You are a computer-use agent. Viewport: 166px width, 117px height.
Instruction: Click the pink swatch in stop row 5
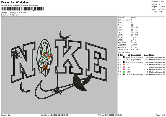pyautogui.click(x=124, y=67)
